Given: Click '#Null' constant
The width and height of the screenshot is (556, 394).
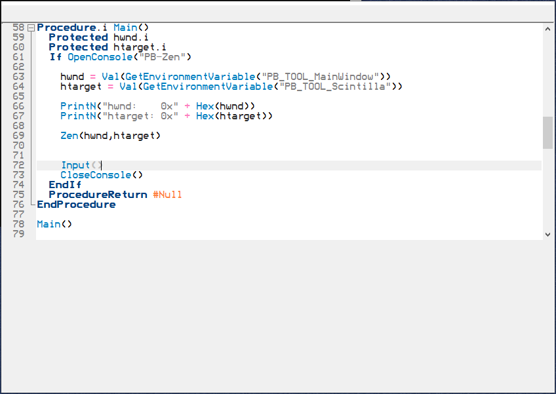Looking at the screenshot, I should pos(167,195).
